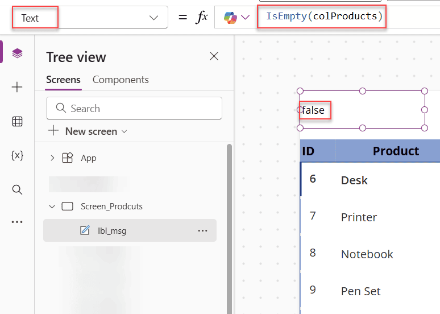The width and height of the screenshot is (440, 314).
Task: Expand the App tree node
Action: pos(52,158)
